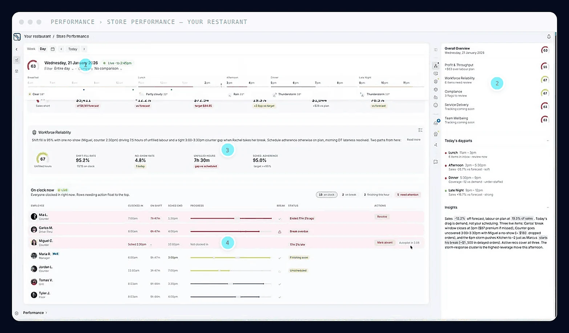The height and width of the screenshot is (333, 569).
Task: Click the flag icon in the right rail
Action: point(436,162)
